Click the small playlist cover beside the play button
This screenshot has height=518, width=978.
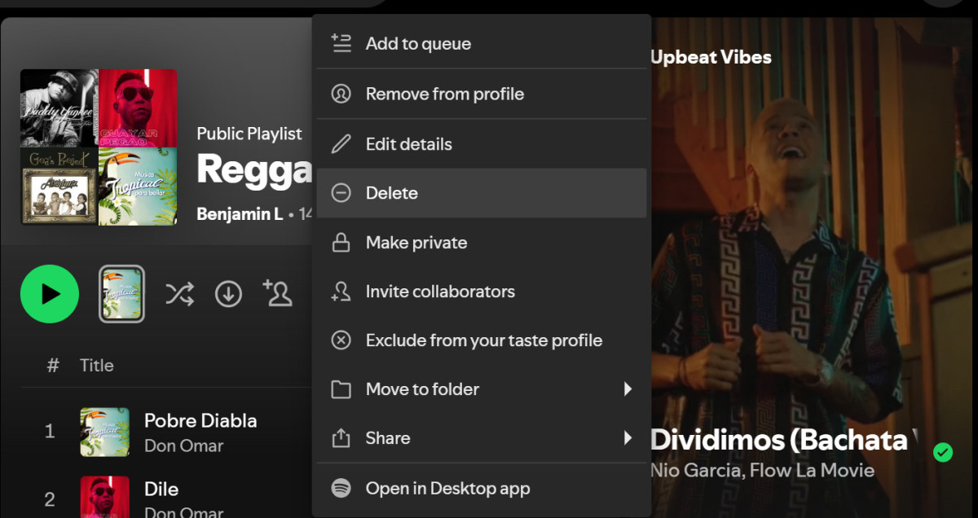[x=121, y=293]
